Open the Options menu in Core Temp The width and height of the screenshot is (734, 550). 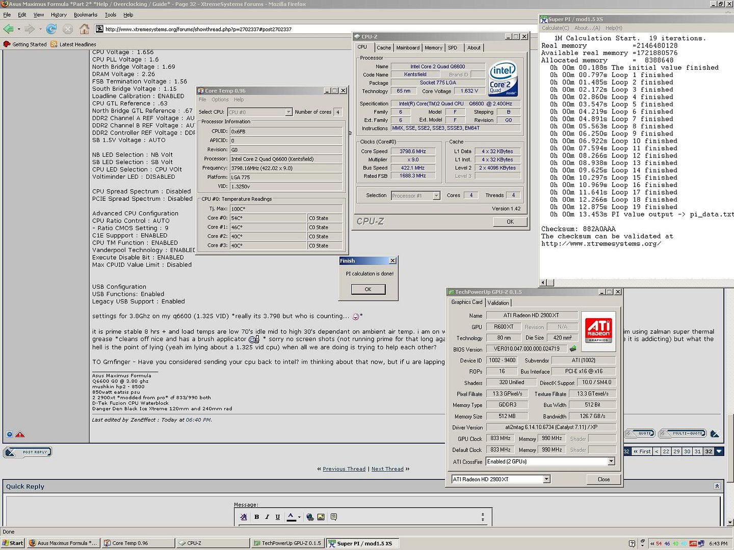220,100
